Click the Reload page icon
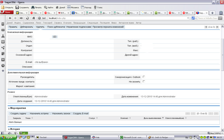 pyautogui.click(x=27, y=18)
